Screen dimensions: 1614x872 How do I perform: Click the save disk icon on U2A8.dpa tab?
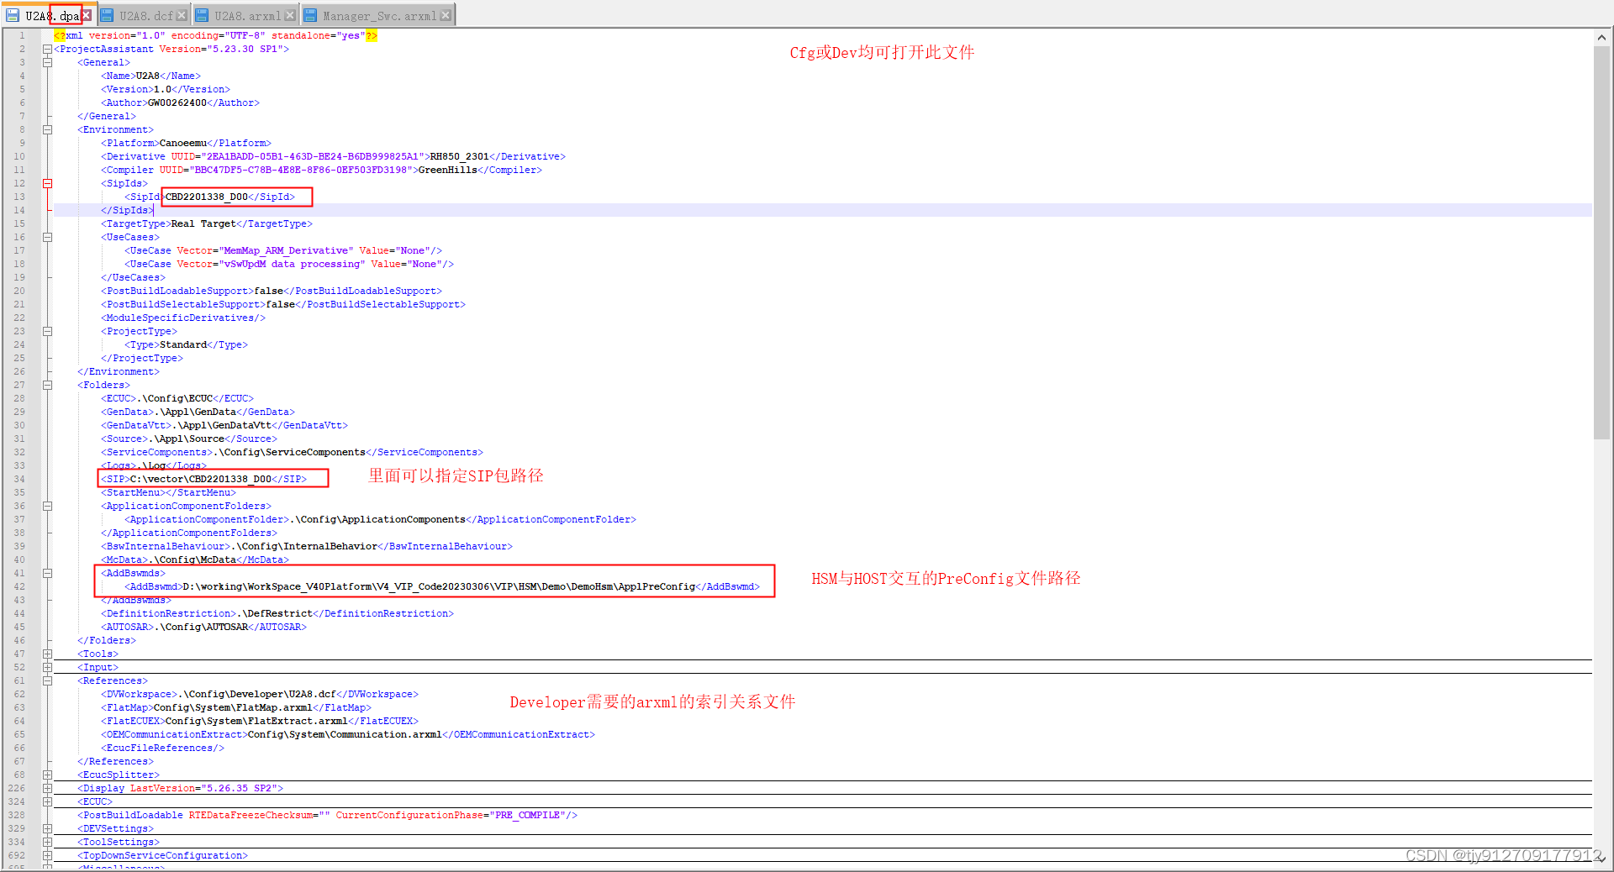point(13,15)
